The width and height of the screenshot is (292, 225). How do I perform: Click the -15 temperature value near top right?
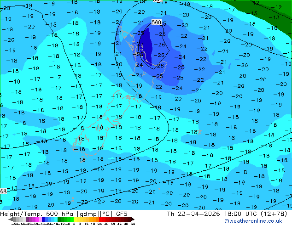[x=252, y=13]
